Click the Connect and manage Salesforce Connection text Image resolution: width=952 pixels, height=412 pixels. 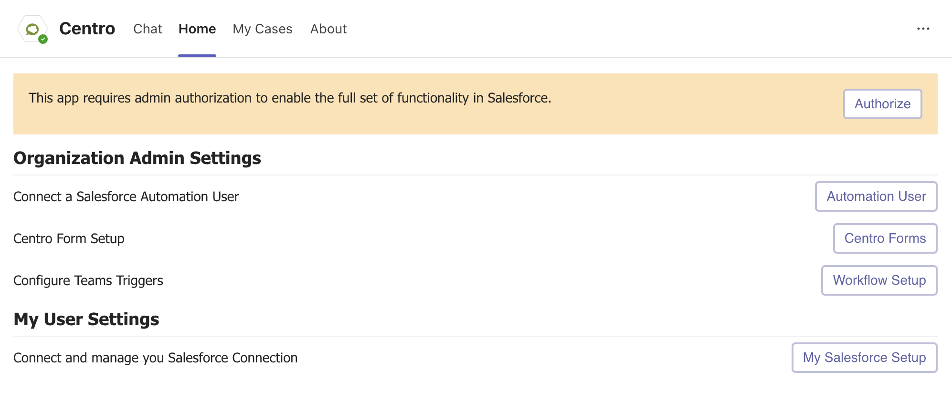[x=155, y=358]
